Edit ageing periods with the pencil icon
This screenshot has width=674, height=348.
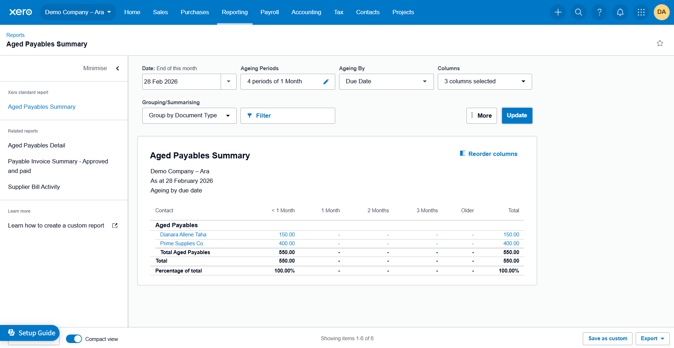click(326, 82)
